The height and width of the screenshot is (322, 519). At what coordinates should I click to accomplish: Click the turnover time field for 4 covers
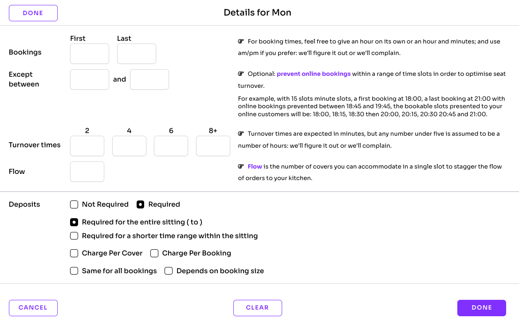click(x=129, y=146)
